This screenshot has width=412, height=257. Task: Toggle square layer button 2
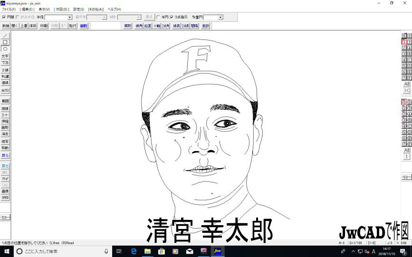point(404,48)
